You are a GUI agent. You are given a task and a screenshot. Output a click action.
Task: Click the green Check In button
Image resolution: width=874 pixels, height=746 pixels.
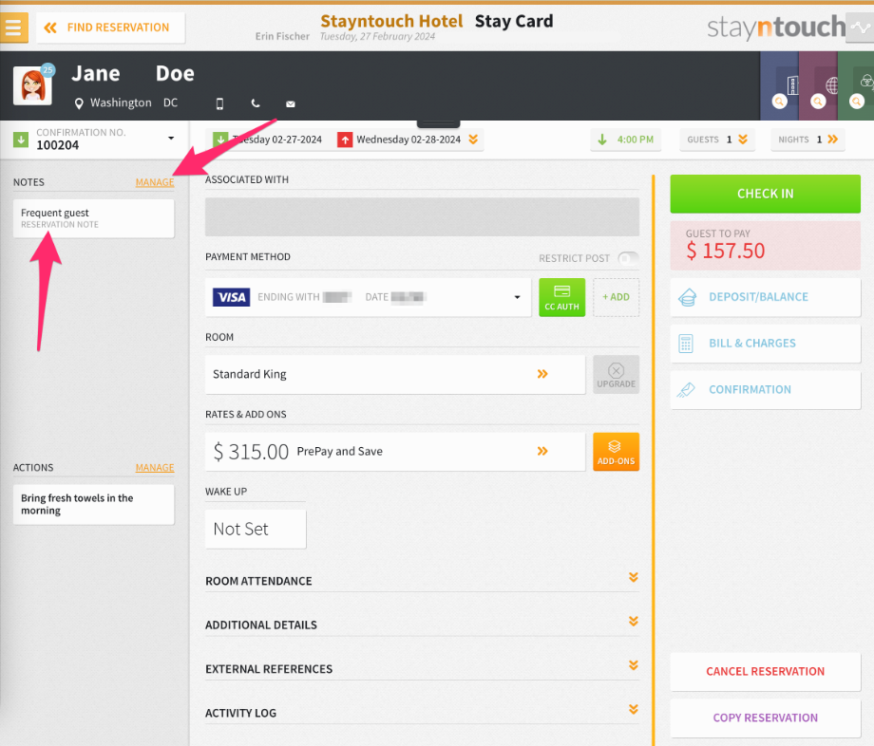[x=766, y=194]
